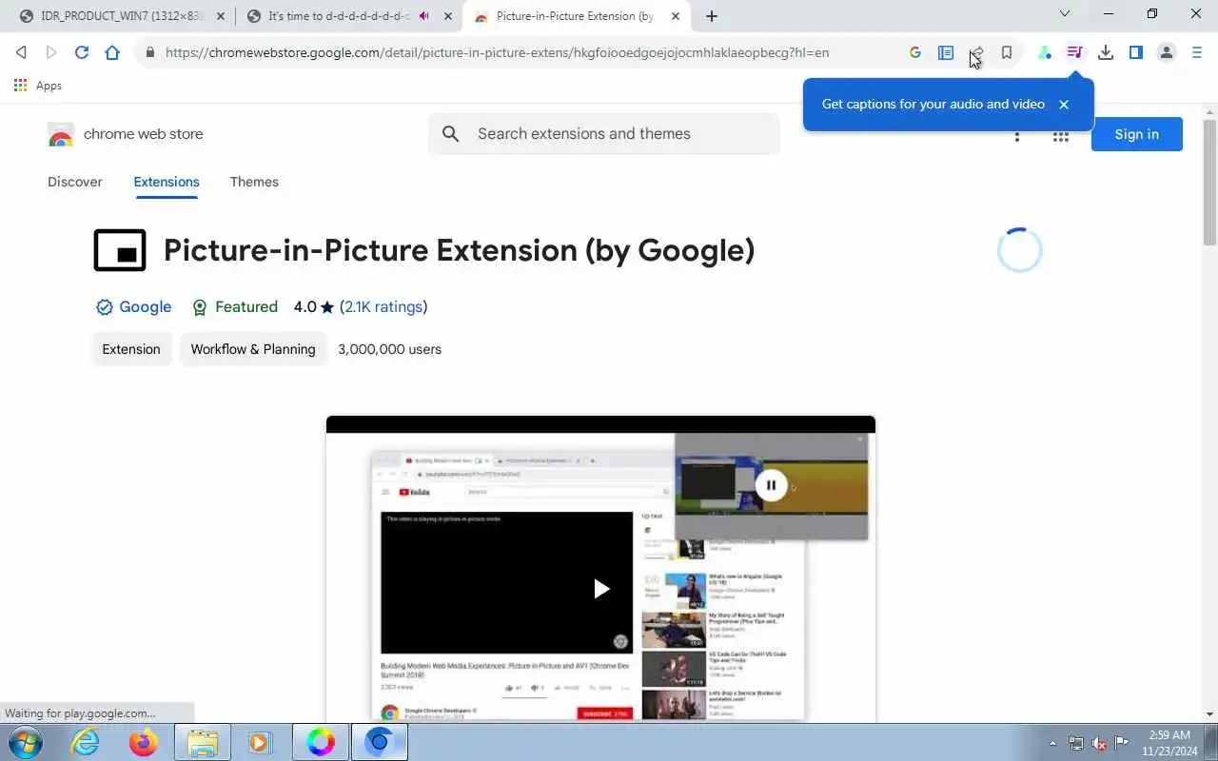The height and width of the screenshot is (761, 1218).
Task: Click the browser forward arrow
Action: coord(51,52)
